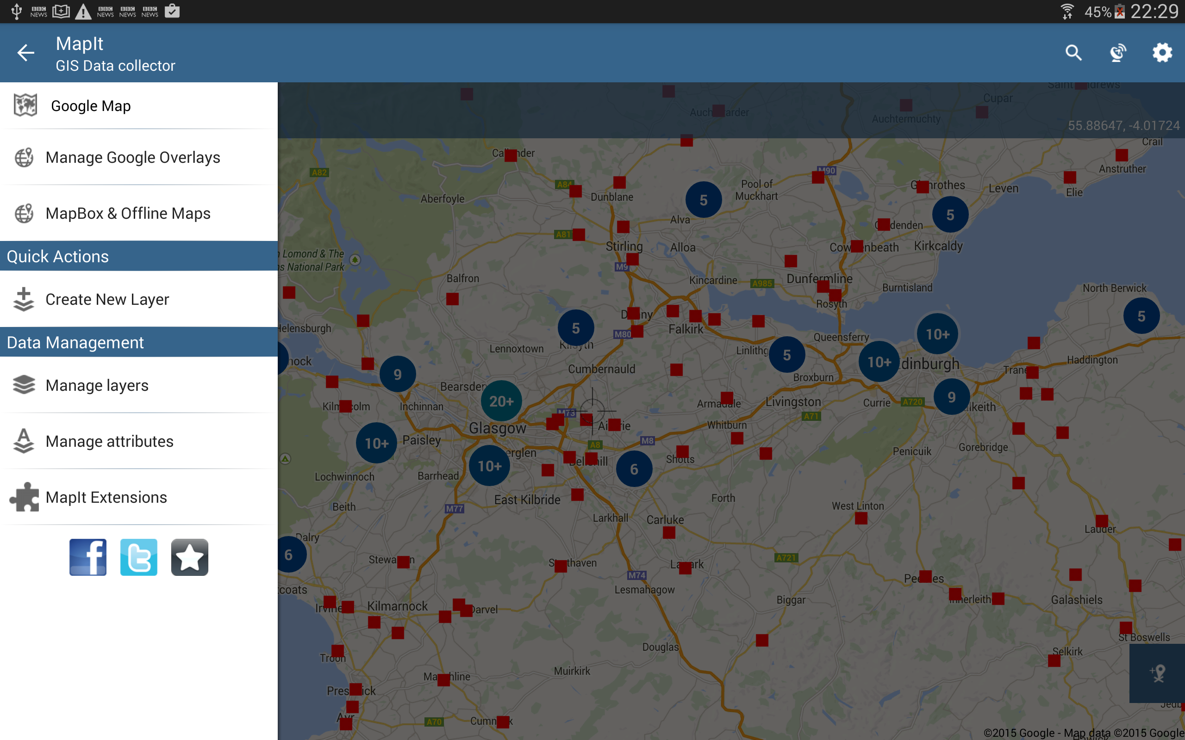Open the search magnifier icon
This screenshot has height=740, width=1185.
tap(1073, 52)
